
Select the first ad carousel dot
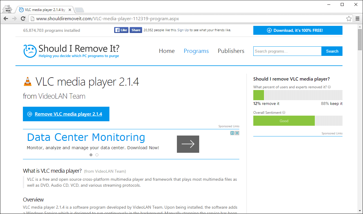[91, 155]
